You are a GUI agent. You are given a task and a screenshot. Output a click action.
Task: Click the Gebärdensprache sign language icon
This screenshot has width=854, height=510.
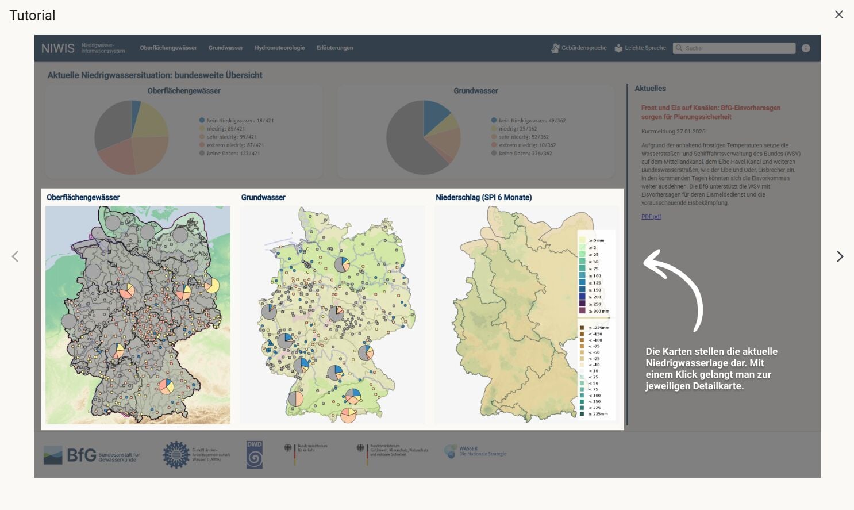click(555, 48)
